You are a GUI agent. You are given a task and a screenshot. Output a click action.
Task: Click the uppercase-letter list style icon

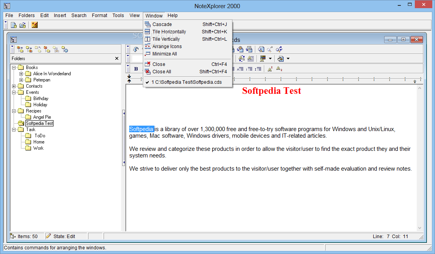click(x=240, y=69)
